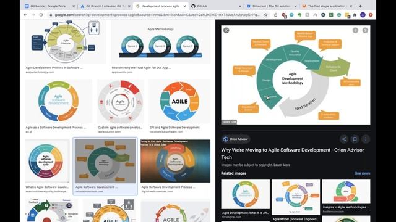This screenshot has width=396, height=222.
Task: Click the Learn More copyright link
Action: 282,165
